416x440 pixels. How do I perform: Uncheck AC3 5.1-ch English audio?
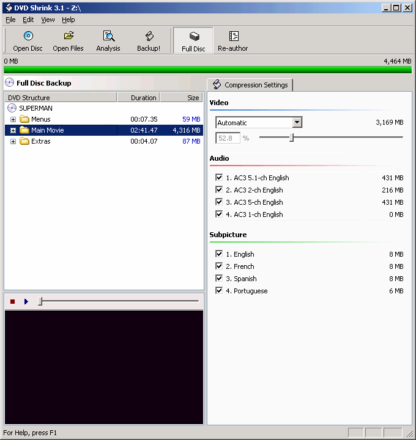point(219,178)
